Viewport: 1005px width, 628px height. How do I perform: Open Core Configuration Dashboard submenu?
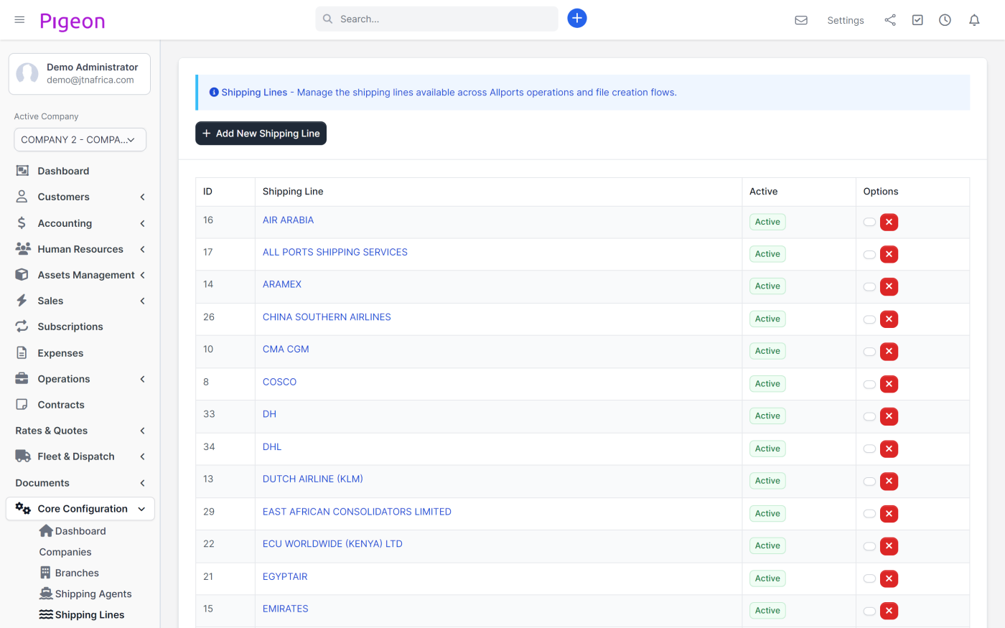point(73,531)
